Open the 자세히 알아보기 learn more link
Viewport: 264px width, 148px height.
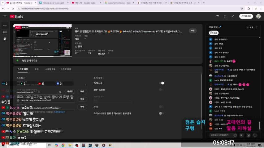(59, 112)
